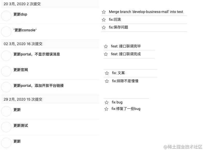Click the '29 2月, 2020 15 次提交' header
The width and height of the screenshot is (207, 154).
23,99
